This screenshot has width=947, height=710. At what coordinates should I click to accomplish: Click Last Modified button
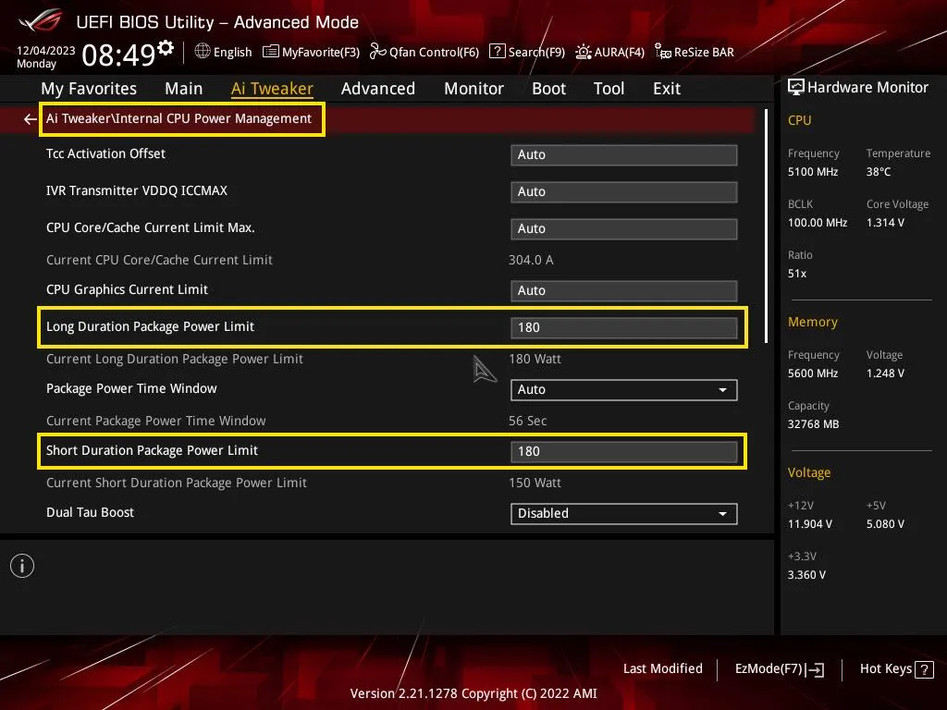click(x=662, y=668)
